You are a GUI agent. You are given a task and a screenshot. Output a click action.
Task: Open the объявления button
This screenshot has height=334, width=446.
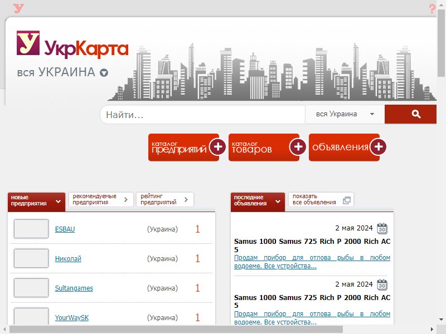coord(344,148)
